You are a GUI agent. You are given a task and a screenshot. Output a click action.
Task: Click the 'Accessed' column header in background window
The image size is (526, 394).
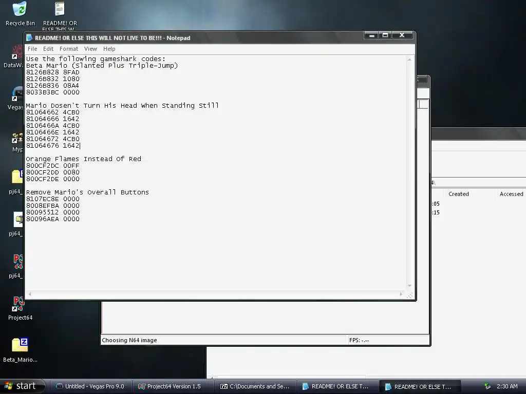coord(511,194)
